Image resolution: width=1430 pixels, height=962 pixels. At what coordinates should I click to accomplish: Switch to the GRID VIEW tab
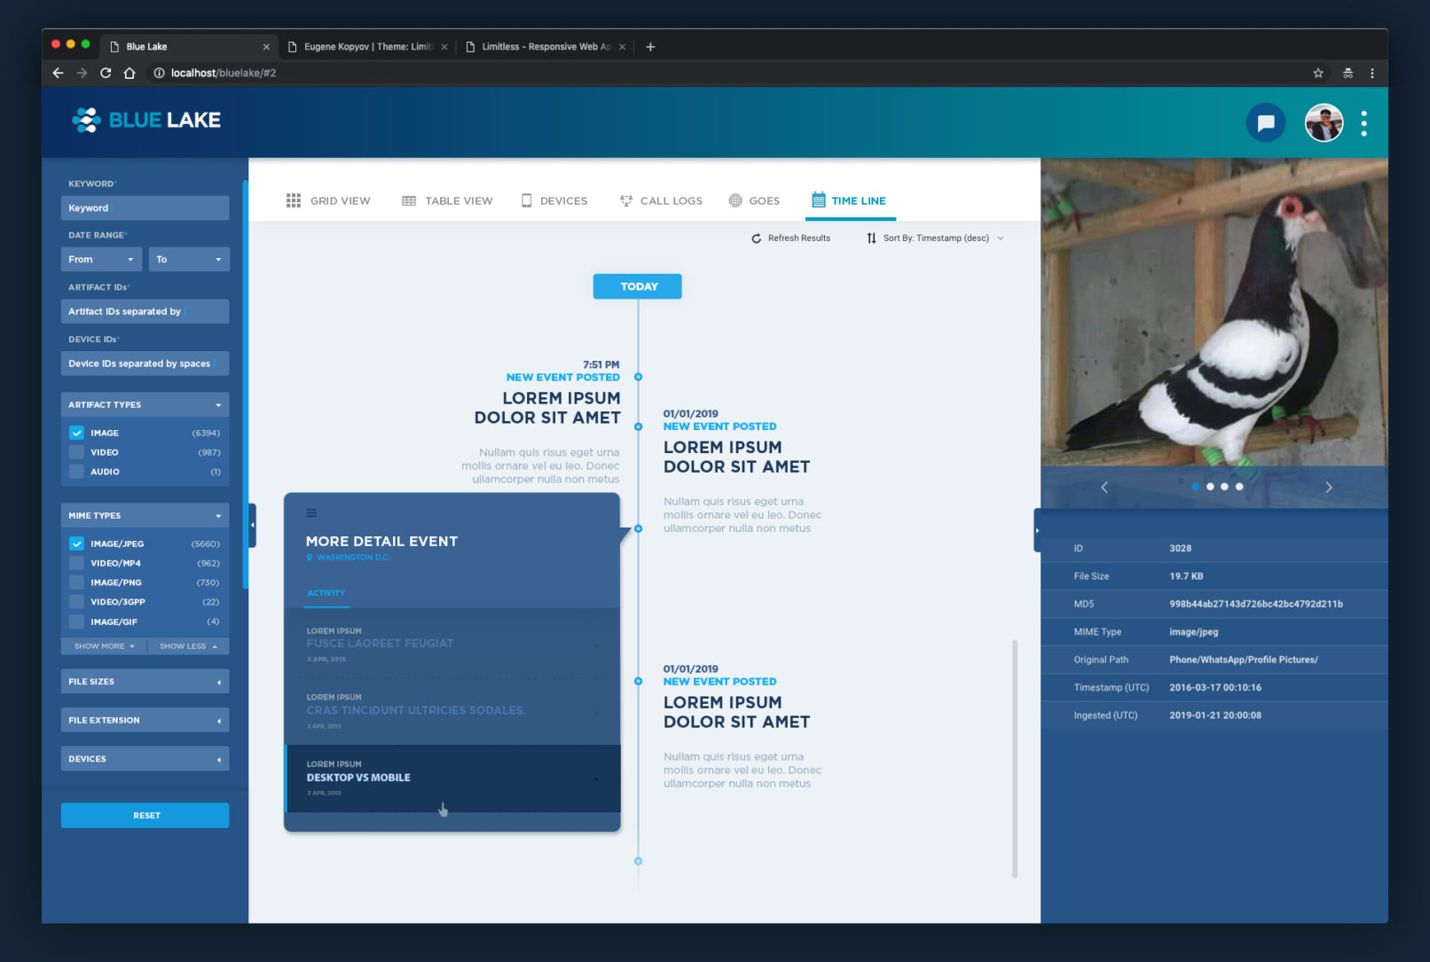[x=328, y=201]
